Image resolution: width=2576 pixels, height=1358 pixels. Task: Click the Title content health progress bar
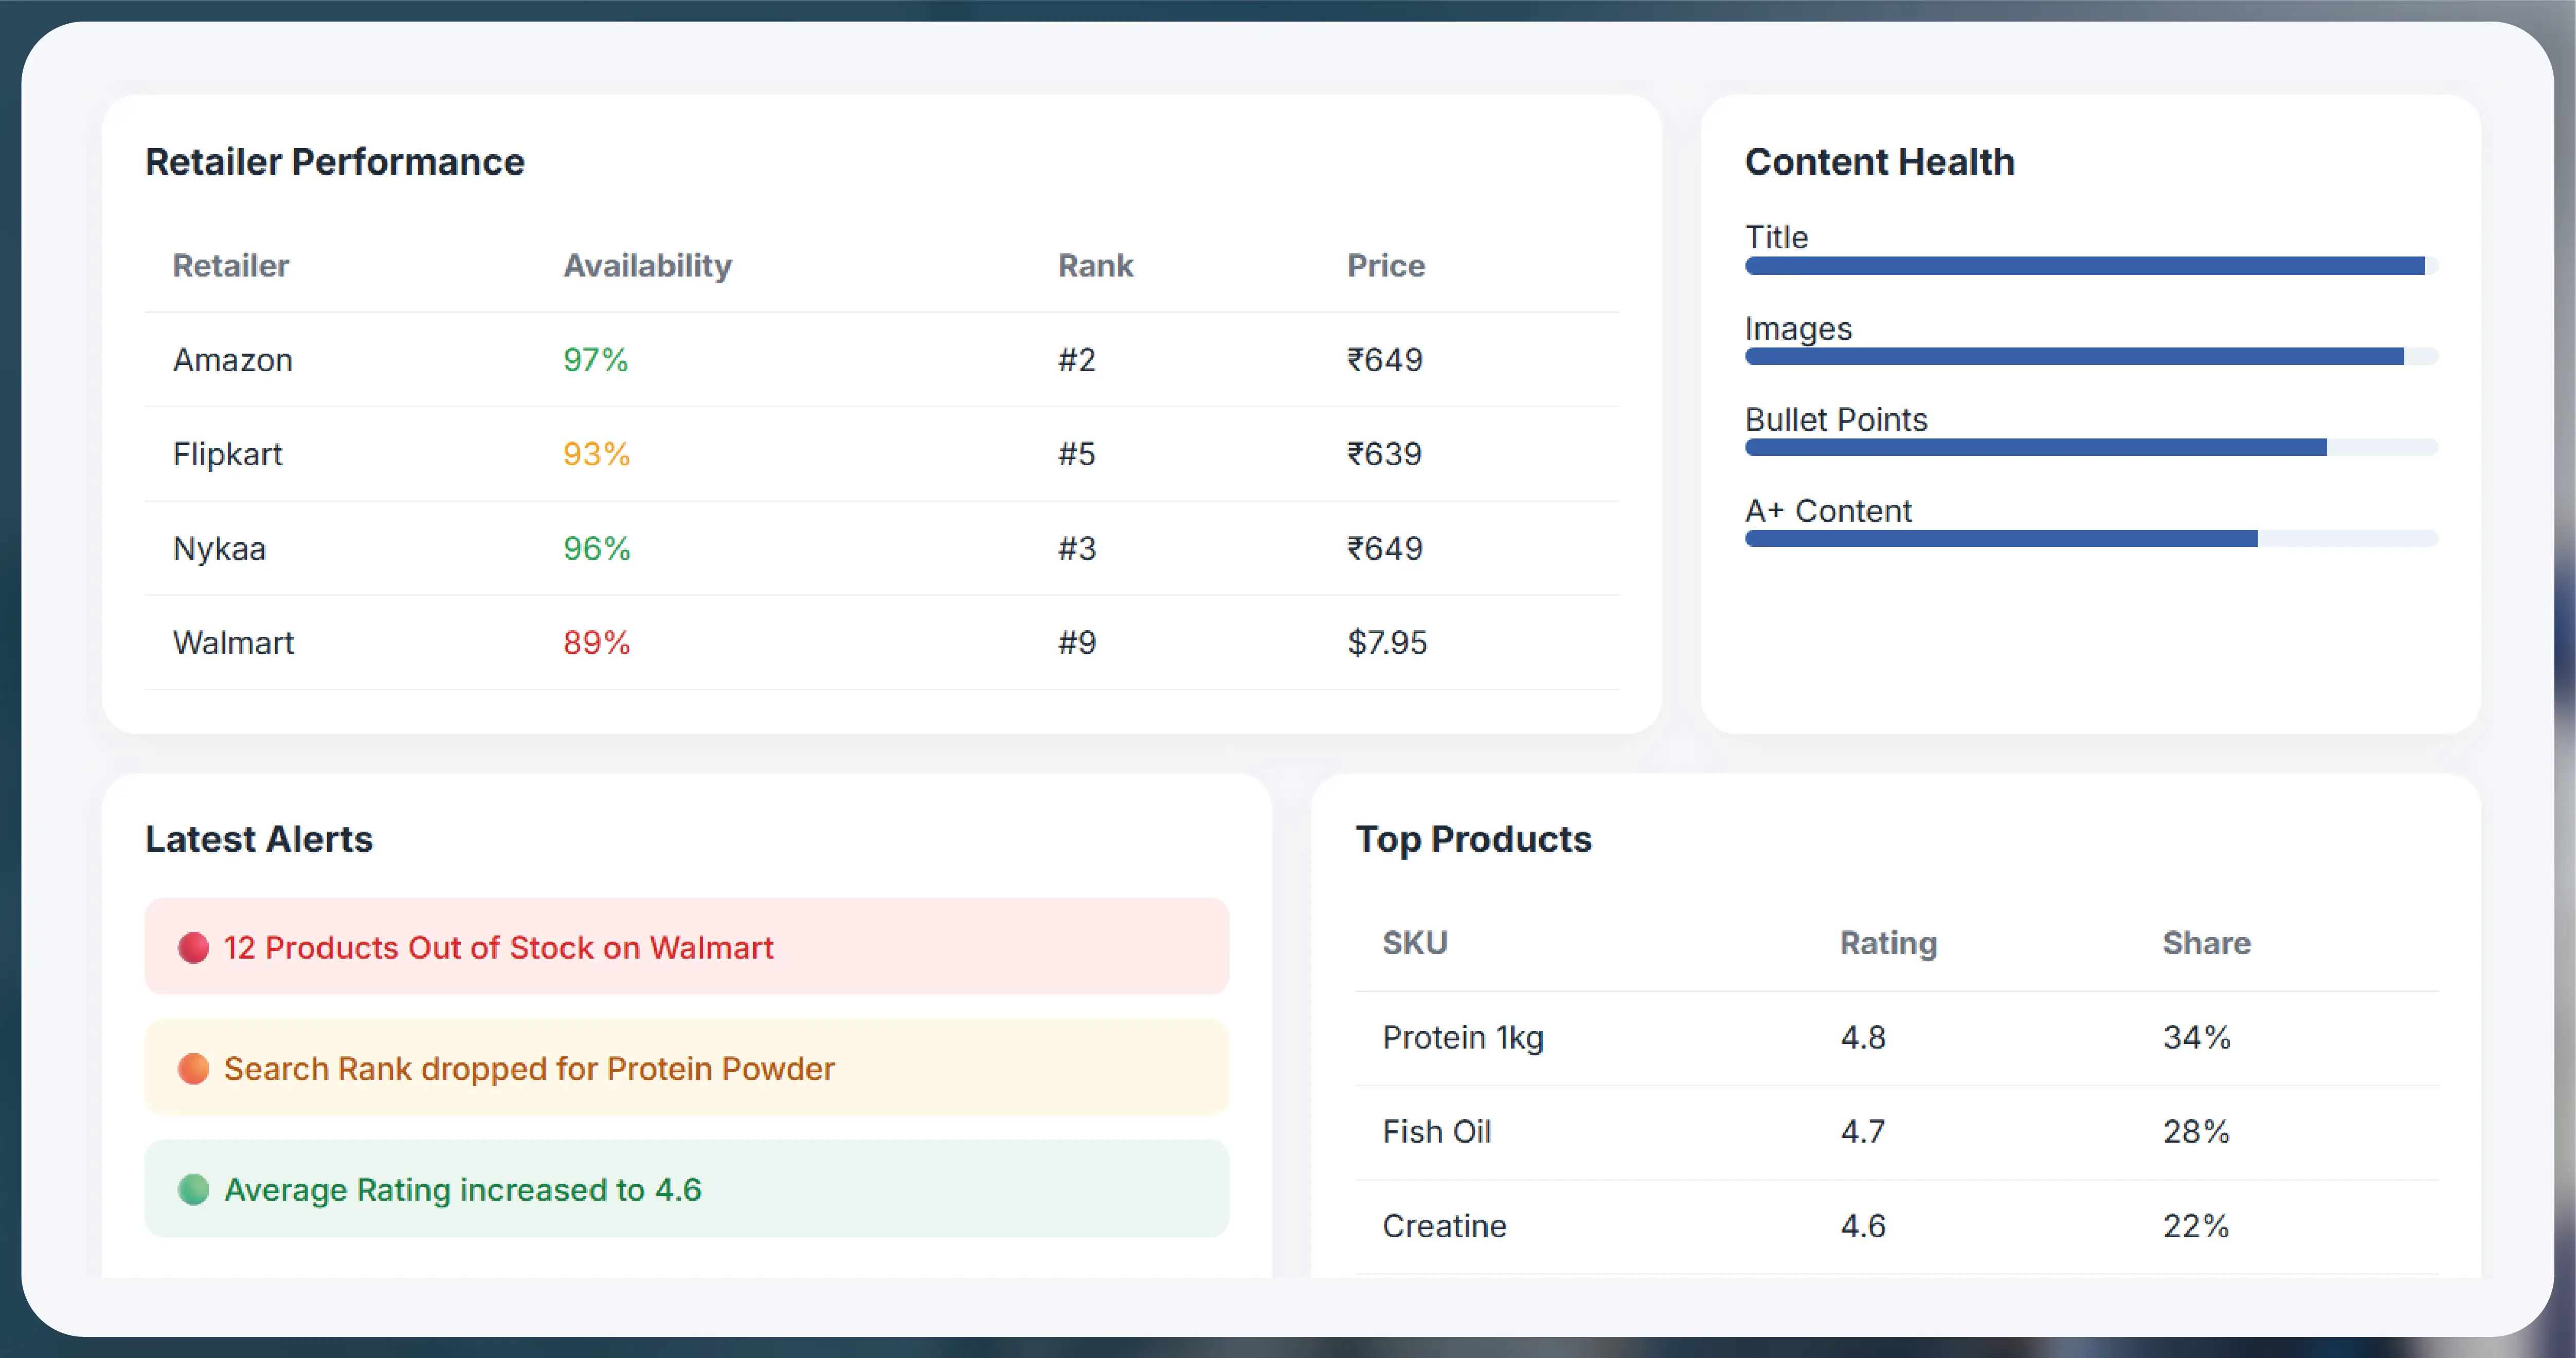(x=2091, y=266)
